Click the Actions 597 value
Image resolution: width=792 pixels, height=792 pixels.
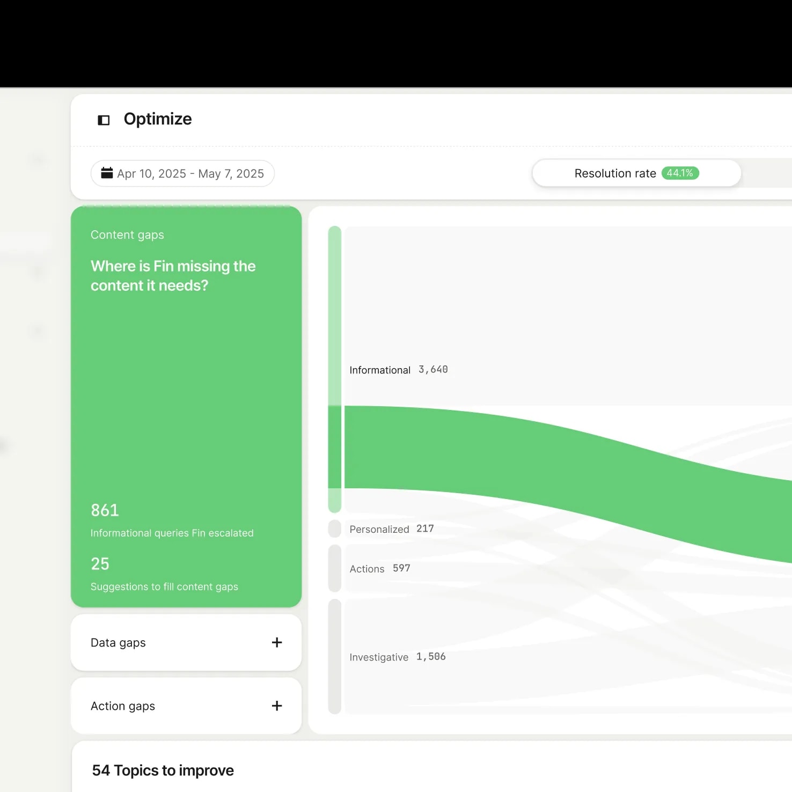click(x=401, y=568)
